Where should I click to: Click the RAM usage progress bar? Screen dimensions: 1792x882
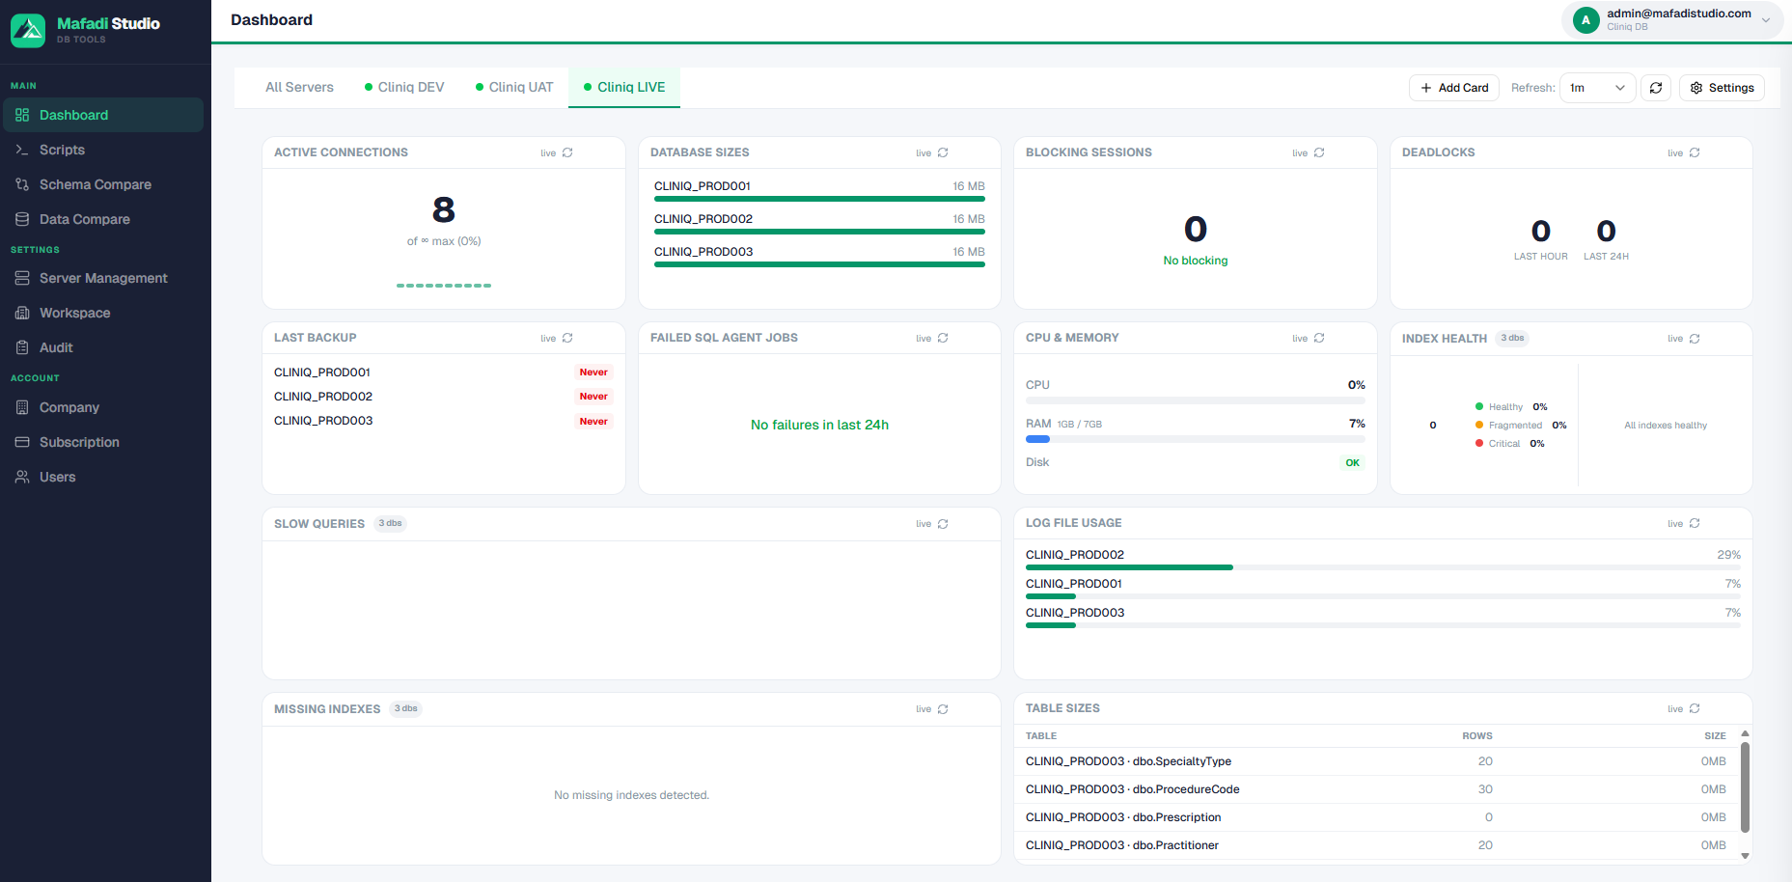tap(1196, 439)
